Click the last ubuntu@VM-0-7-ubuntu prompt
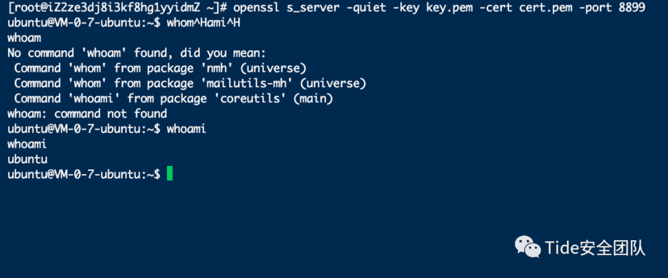This screenshot has height=278, width=668. pyautogui.click(x=84, y=174)
